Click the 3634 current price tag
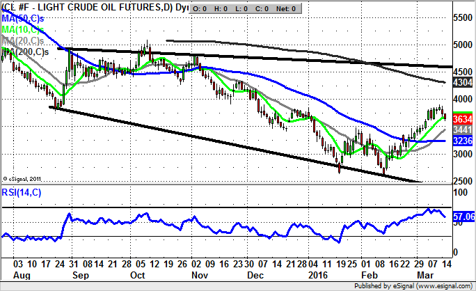 point(462,118)
